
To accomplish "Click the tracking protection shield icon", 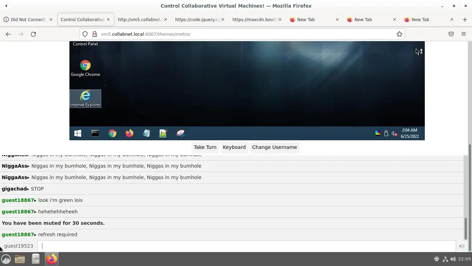I will pos(85,34).
